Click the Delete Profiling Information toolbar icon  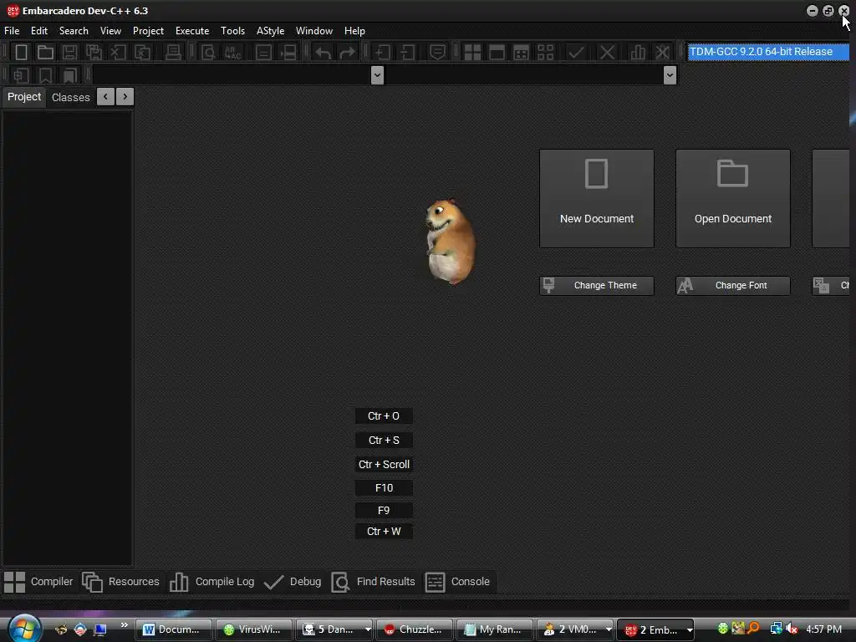click(662, 53)
